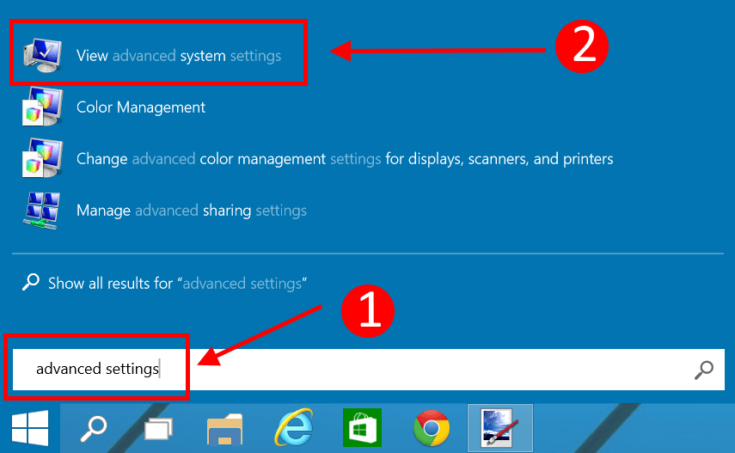Launch Google Chrome from the taskbar
The image size is (735, 453).
click(432, 428)
